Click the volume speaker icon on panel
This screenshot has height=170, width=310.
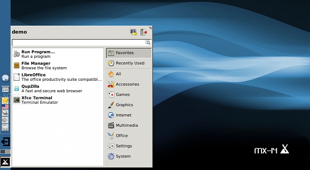tap(5, 120)
